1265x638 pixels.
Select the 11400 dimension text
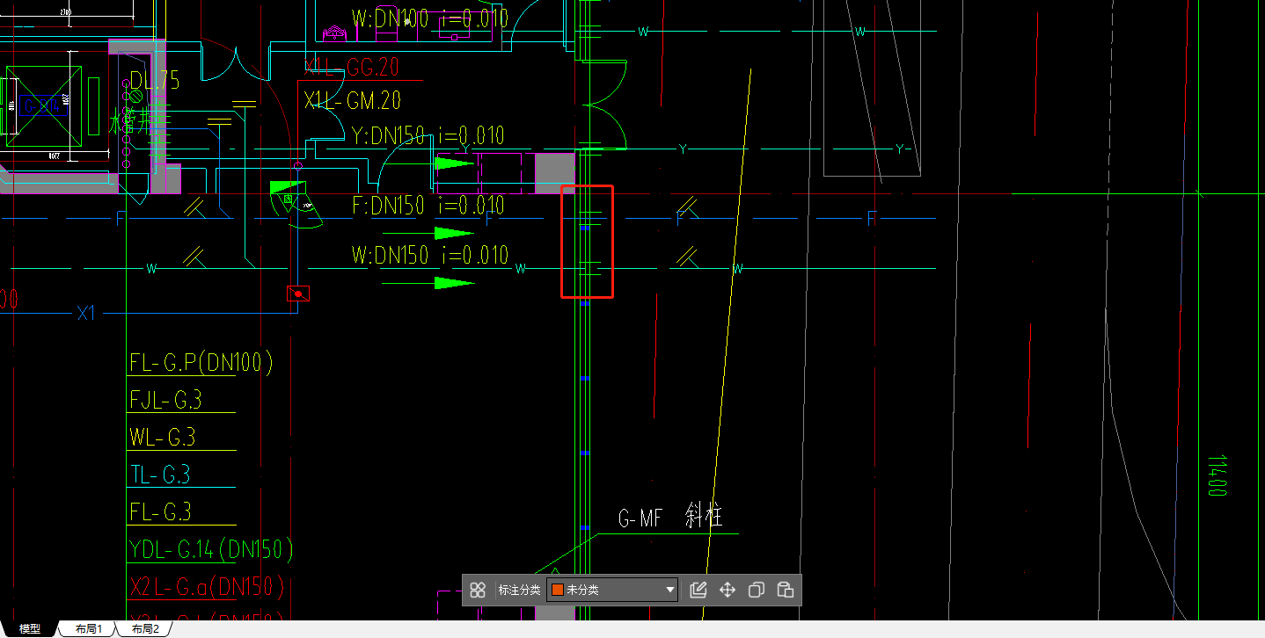coord(1217,475)
